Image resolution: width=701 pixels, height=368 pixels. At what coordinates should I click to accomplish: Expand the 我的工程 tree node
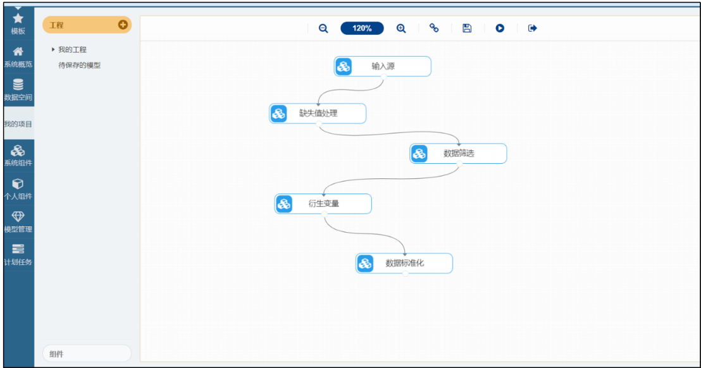pos(53,49)
